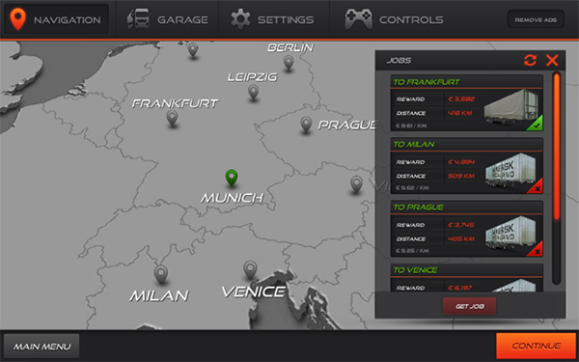
Task: Click the Venice location pin
Action: coord(250,269)
